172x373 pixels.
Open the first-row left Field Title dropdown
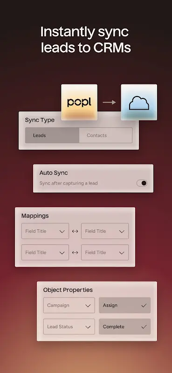click(x=45, y=231)
